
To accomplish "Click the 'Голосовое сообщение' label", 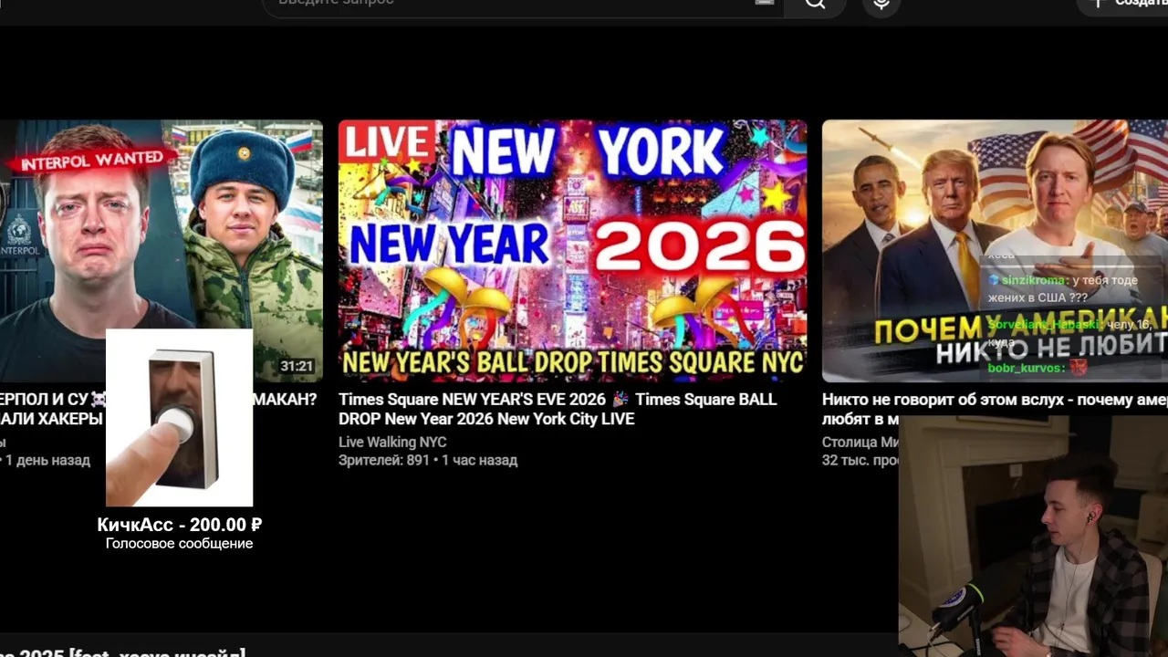I will [179, 544].
